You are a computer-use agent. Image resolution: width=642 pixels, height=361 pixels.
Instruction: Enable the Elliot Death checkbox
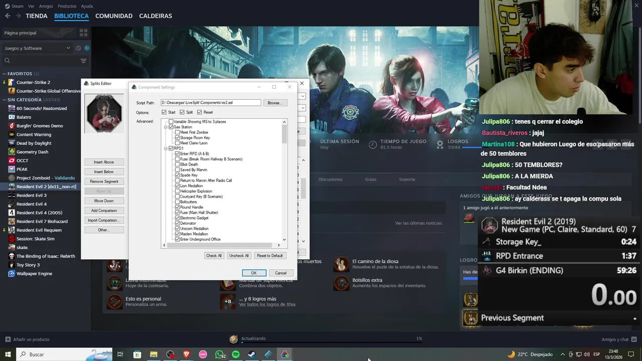coord(177,164)
